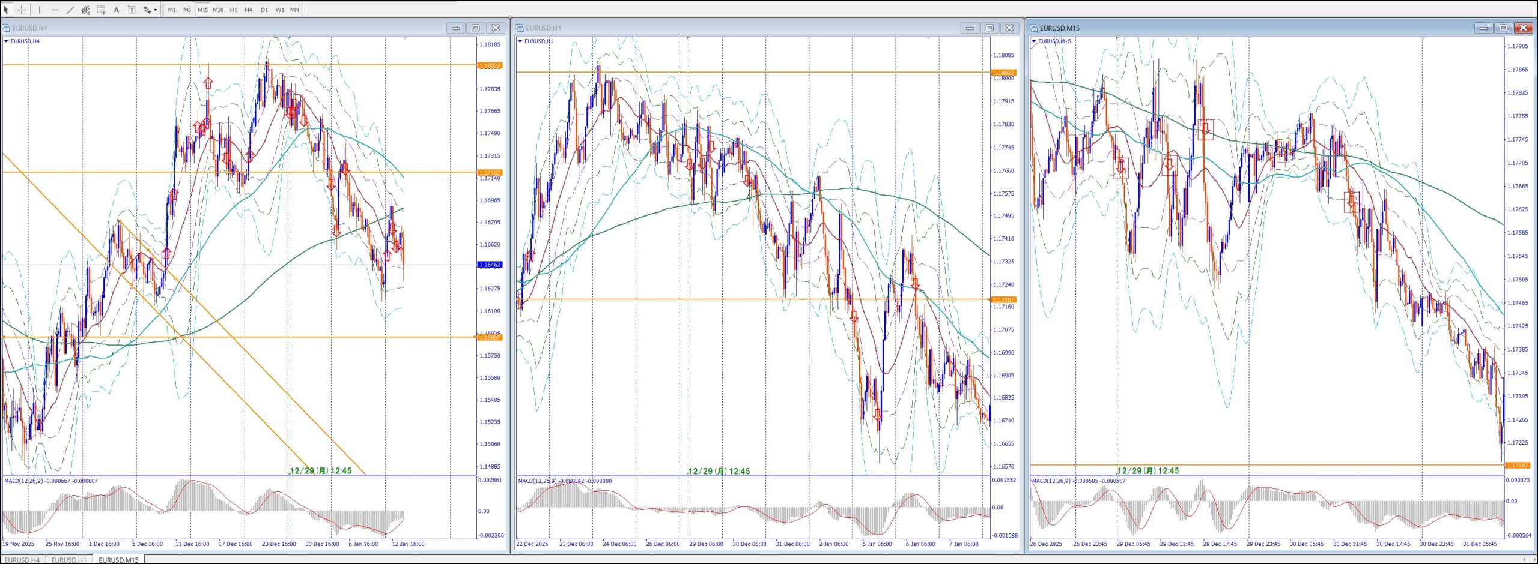The width and height of the screenshot is (1538, 564).
Task: Choose the Fibonacci retracement tool
Action: click(101, 10)
